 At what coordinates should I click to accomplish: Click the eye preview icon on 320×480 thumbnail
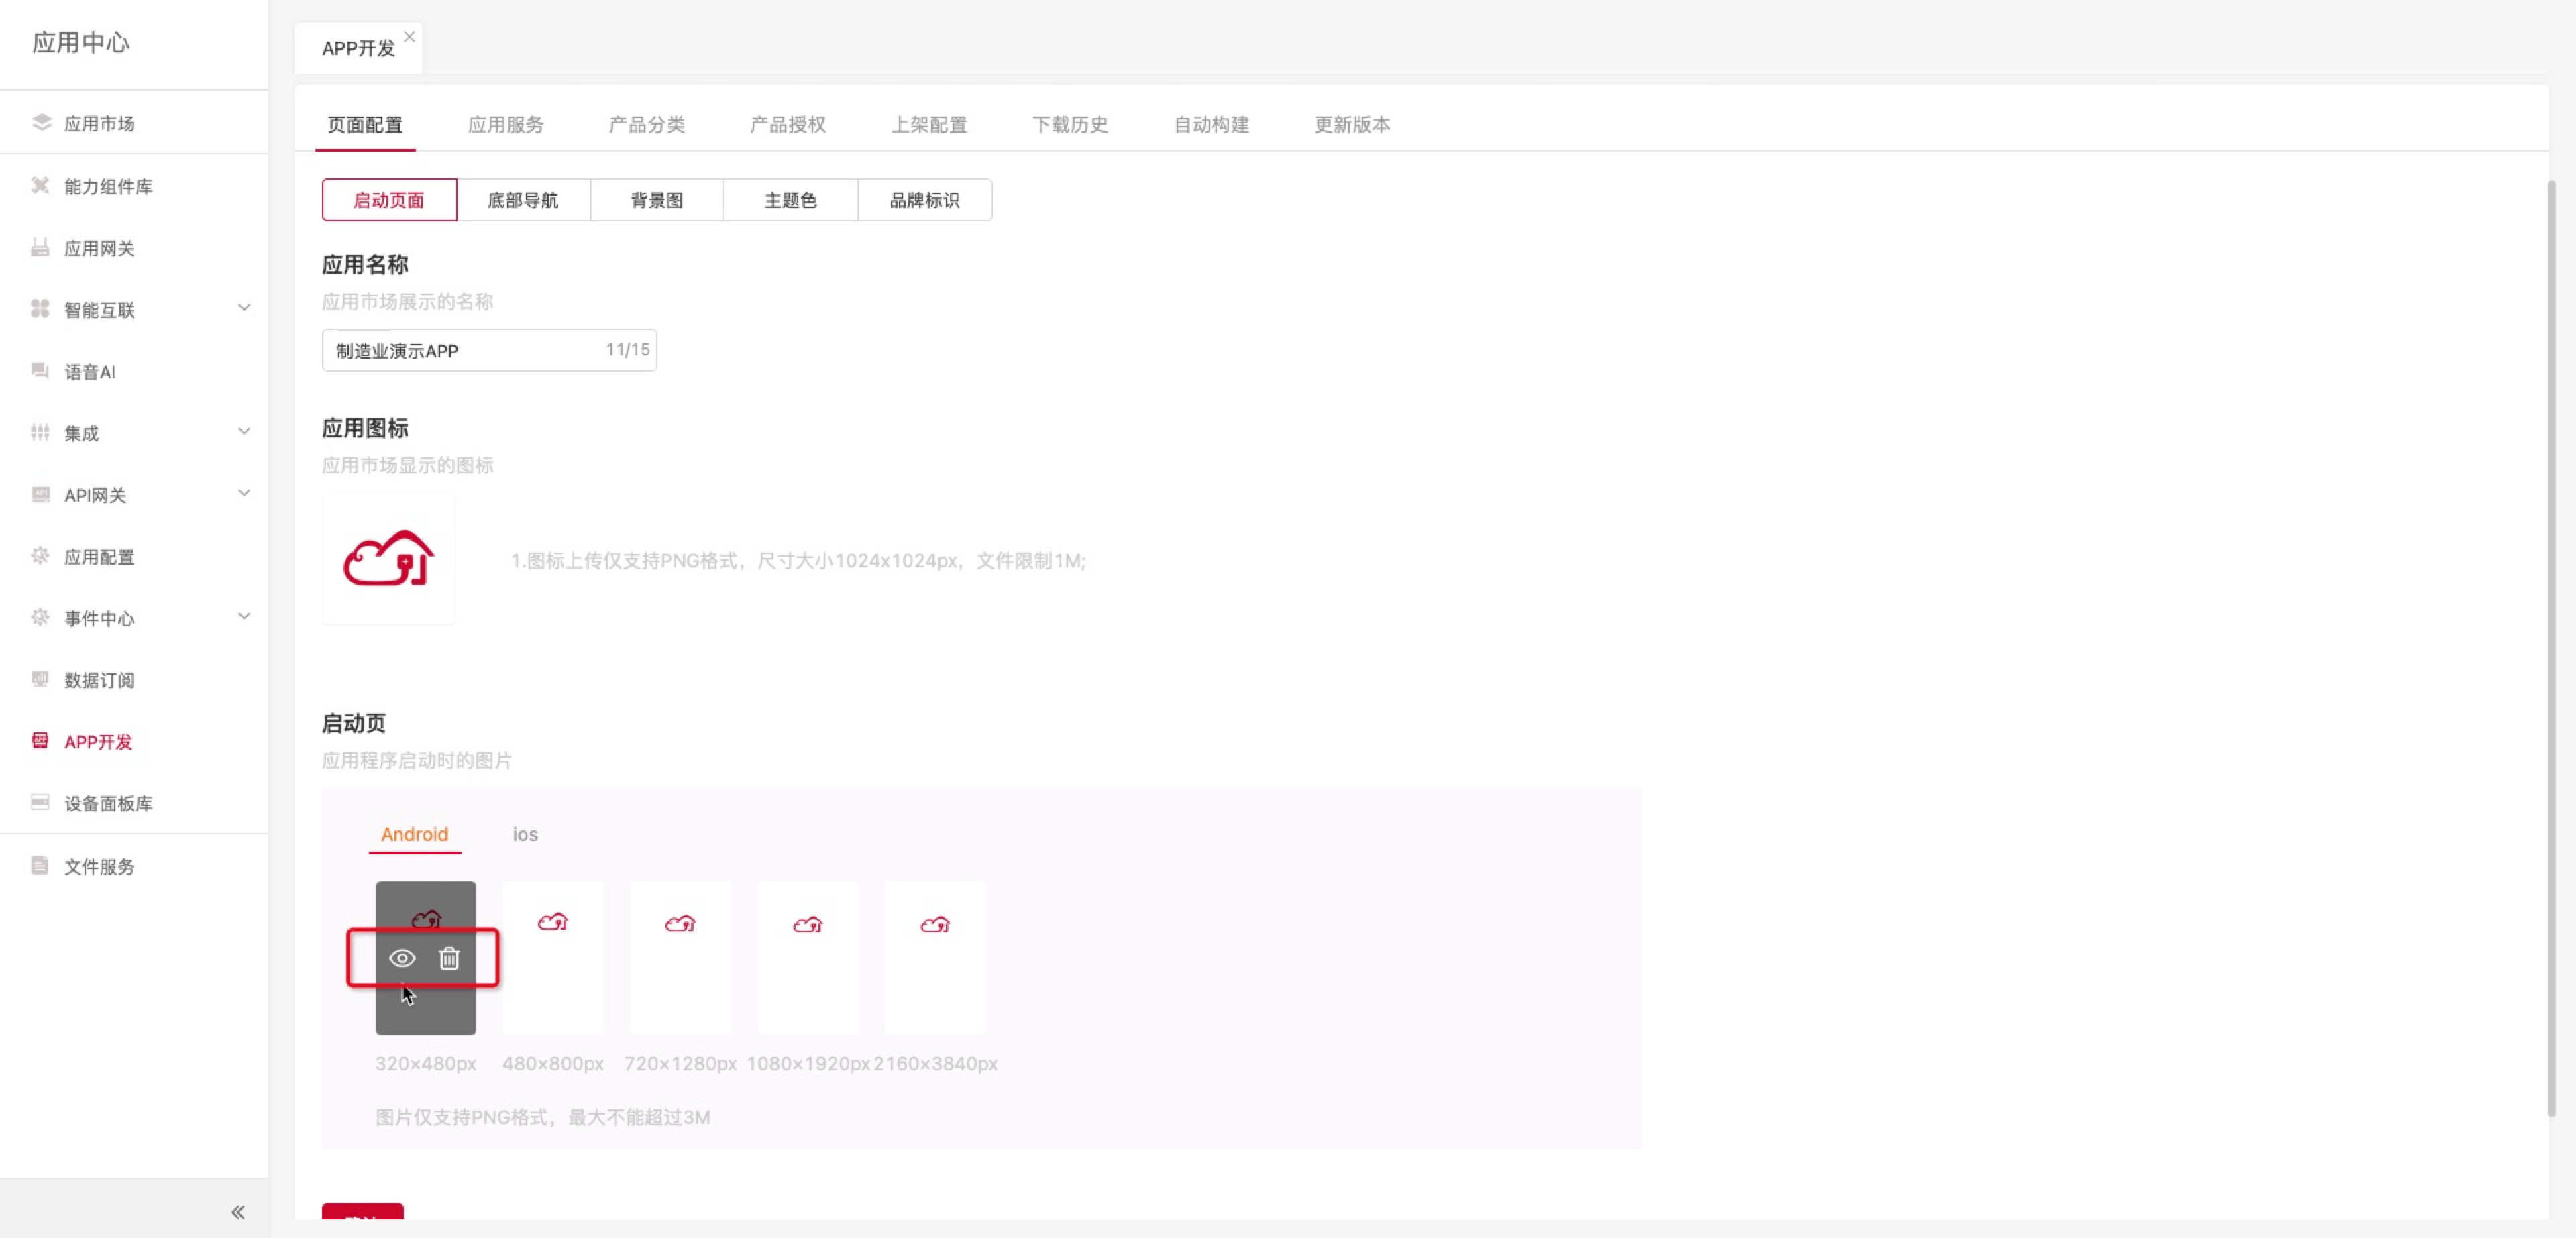pos(402,958)
